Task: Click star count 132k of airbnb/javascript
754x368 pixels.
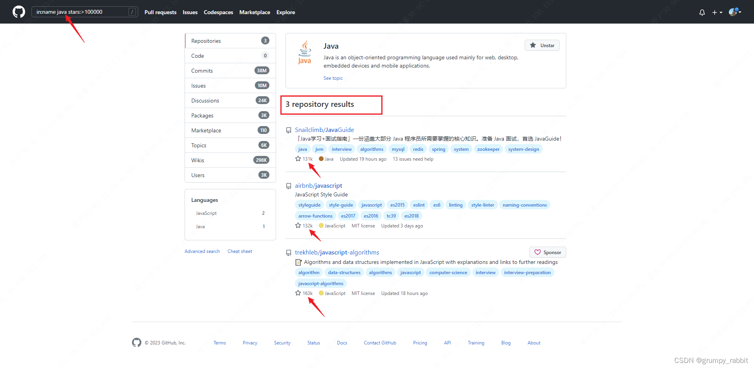Action: tap(304, 226)
